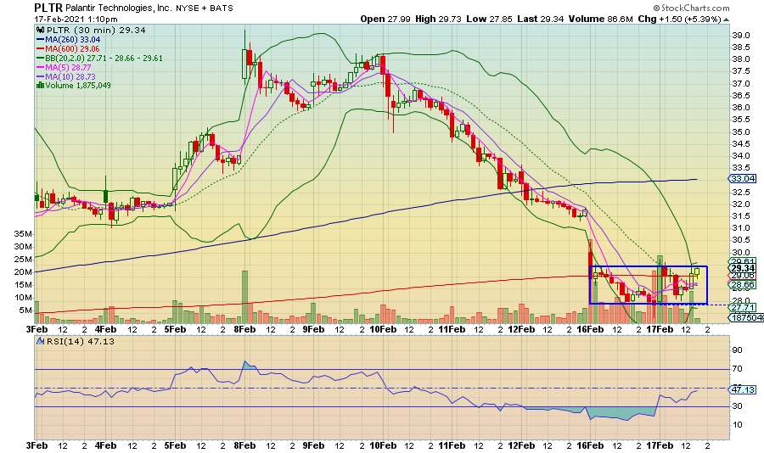764x453 pixels.
Task: Click the 10 level label on the RSI axis
Action: coord(737,425)
